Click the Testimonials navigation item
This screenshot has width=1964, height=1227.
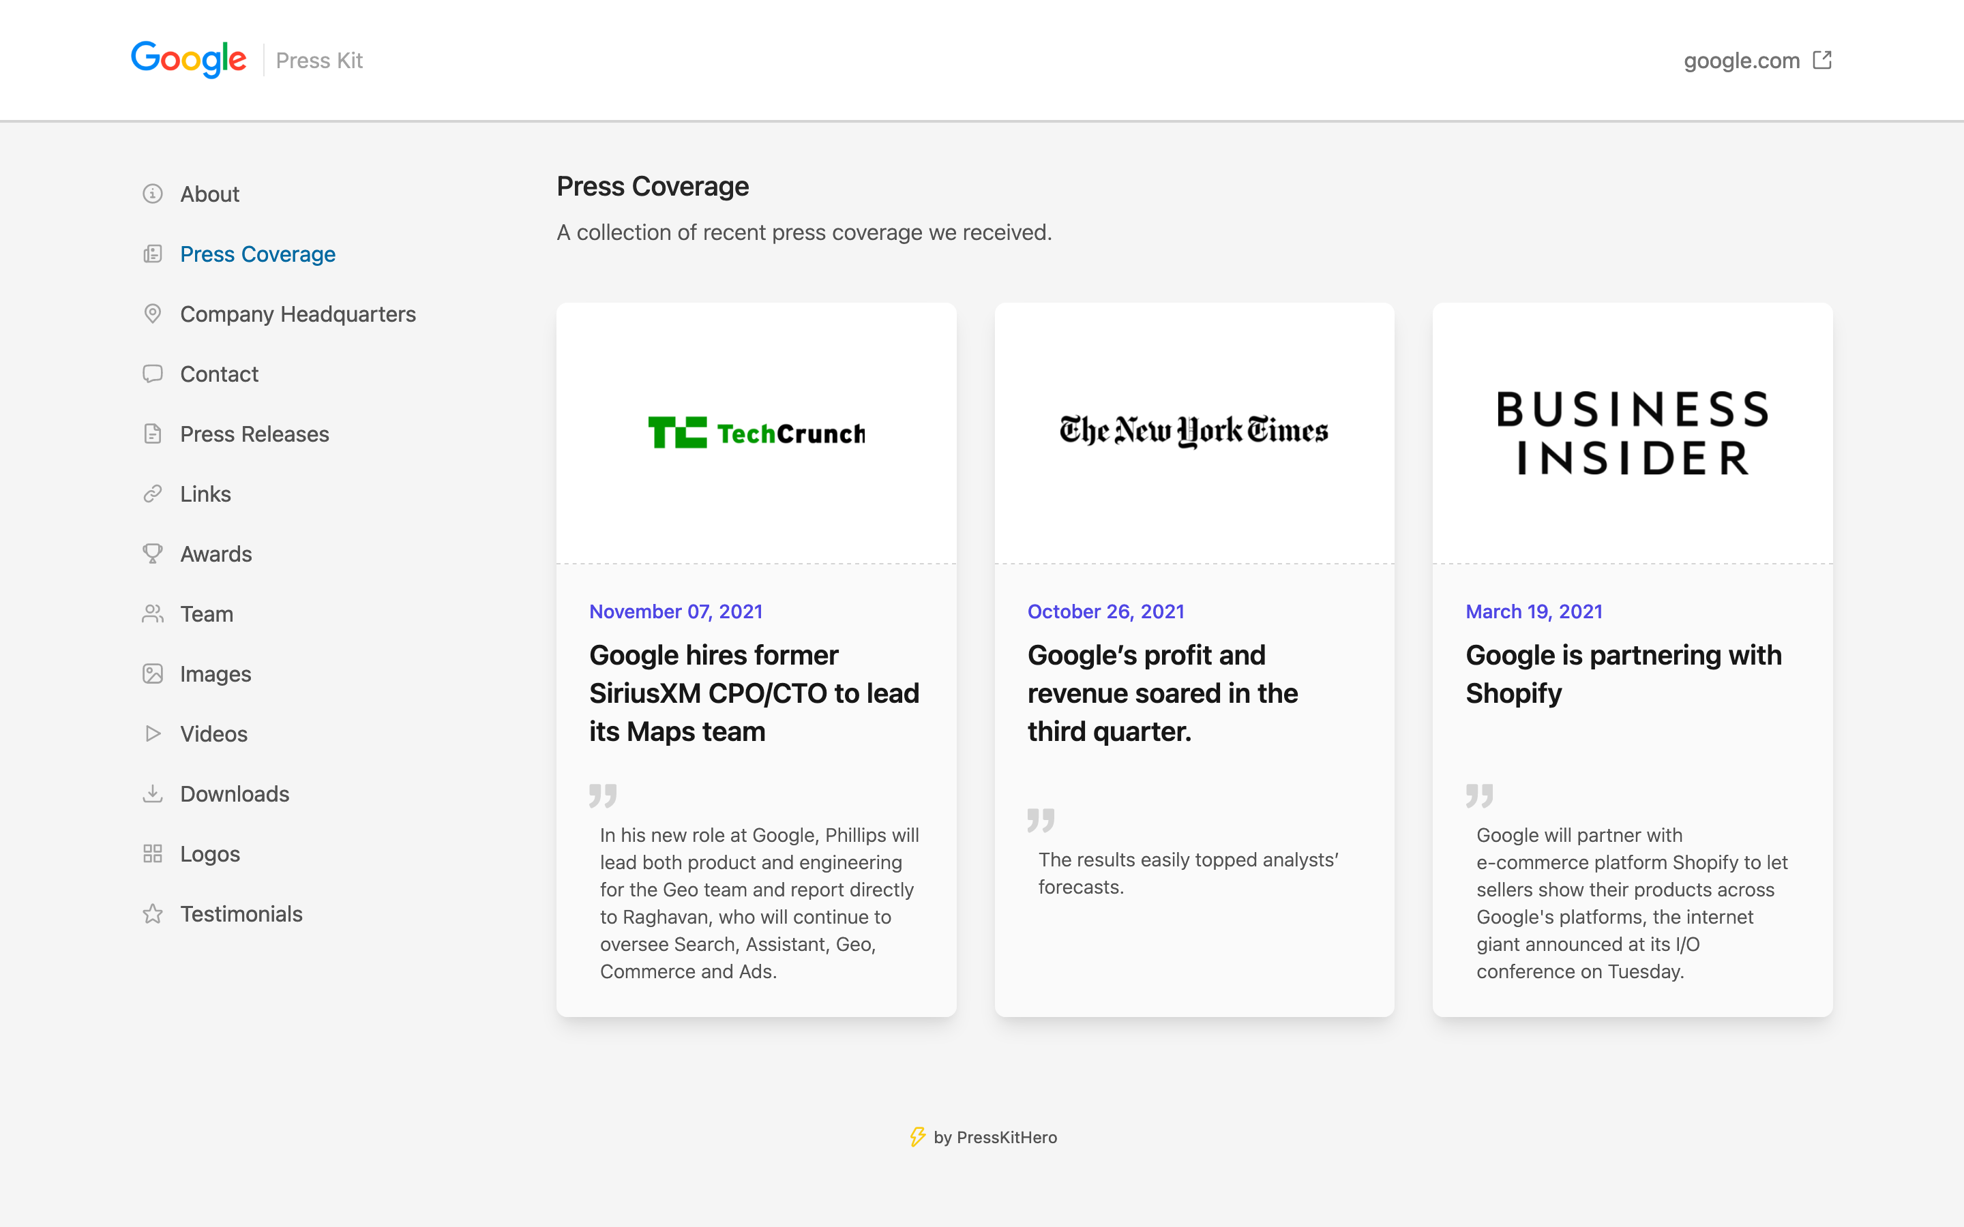[240, 912]
